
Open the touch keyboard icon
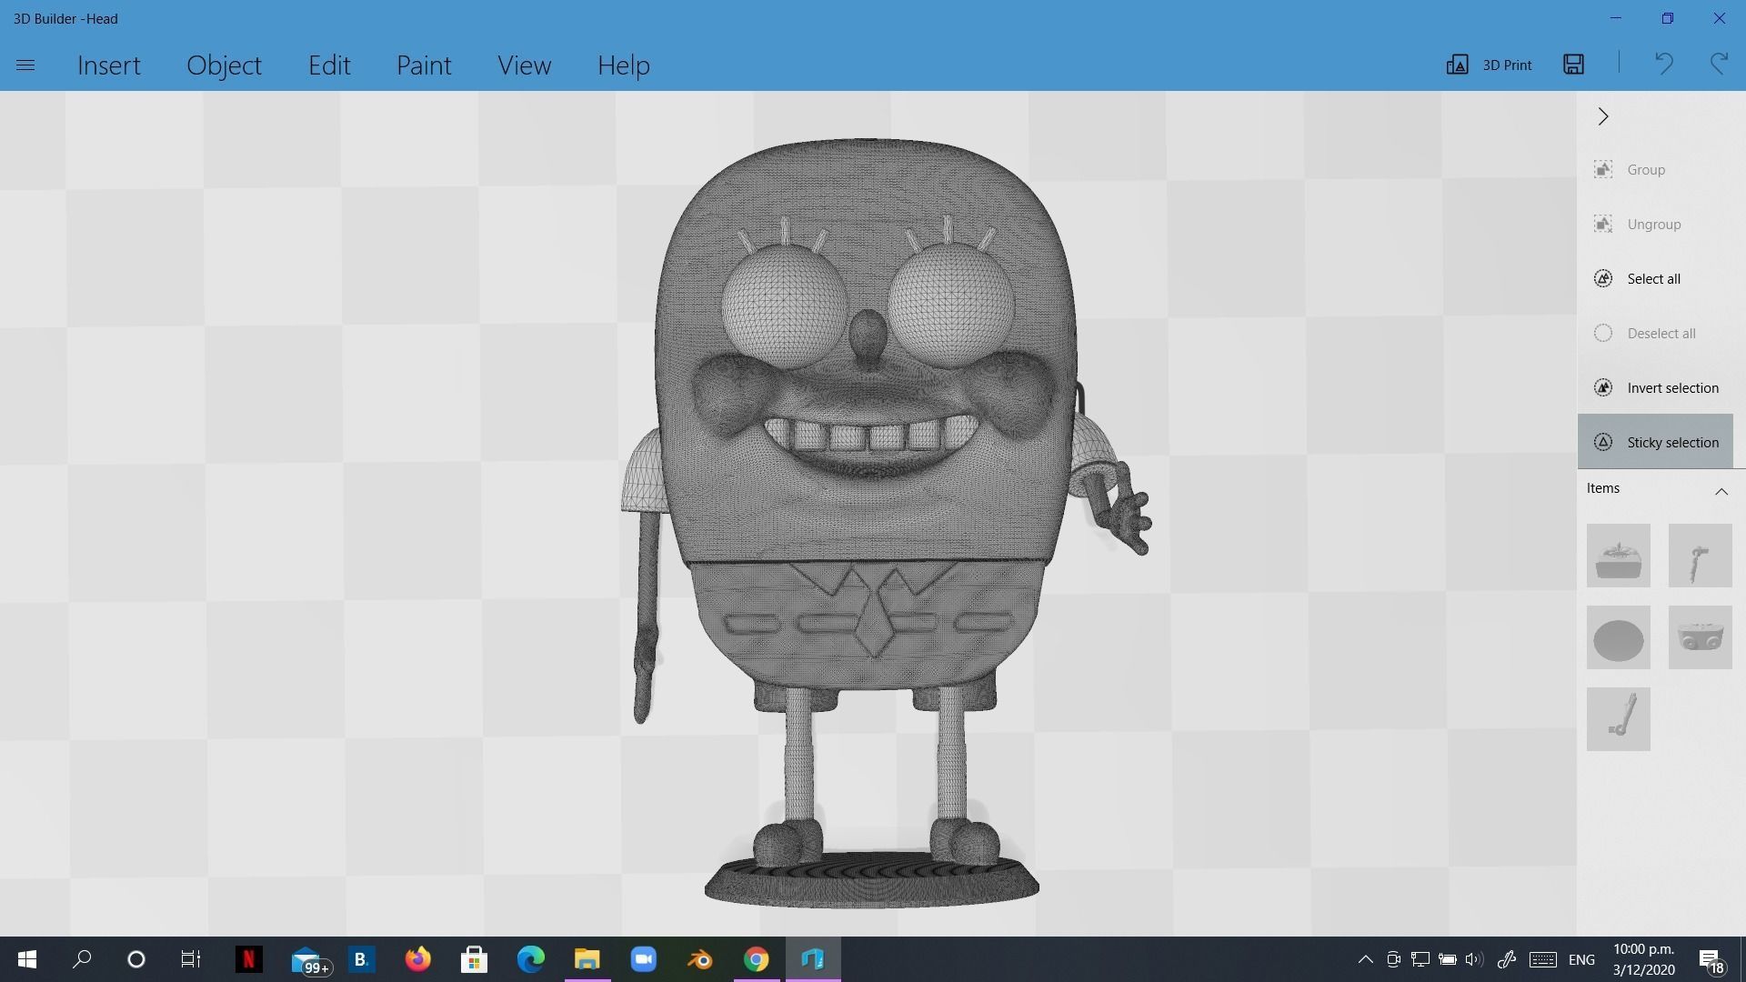pos(1543,959)
